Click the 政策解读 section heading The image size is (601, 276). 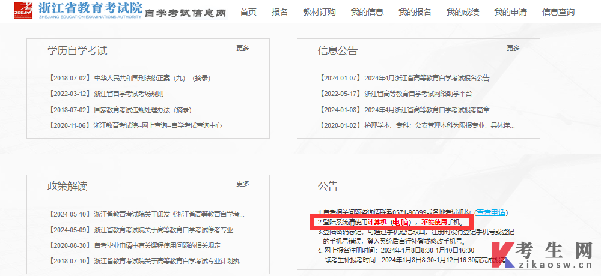tap(67, 186)
